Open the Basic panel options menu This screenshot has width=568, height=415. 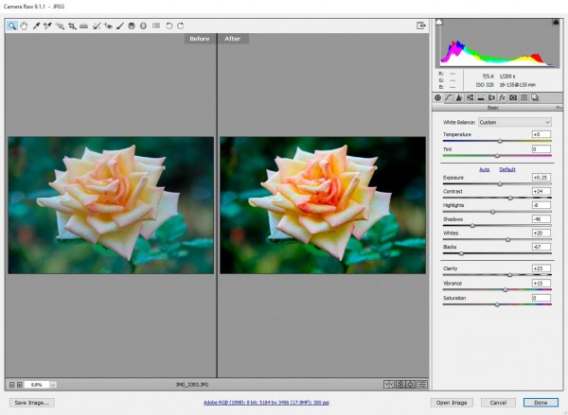[559, 108]
